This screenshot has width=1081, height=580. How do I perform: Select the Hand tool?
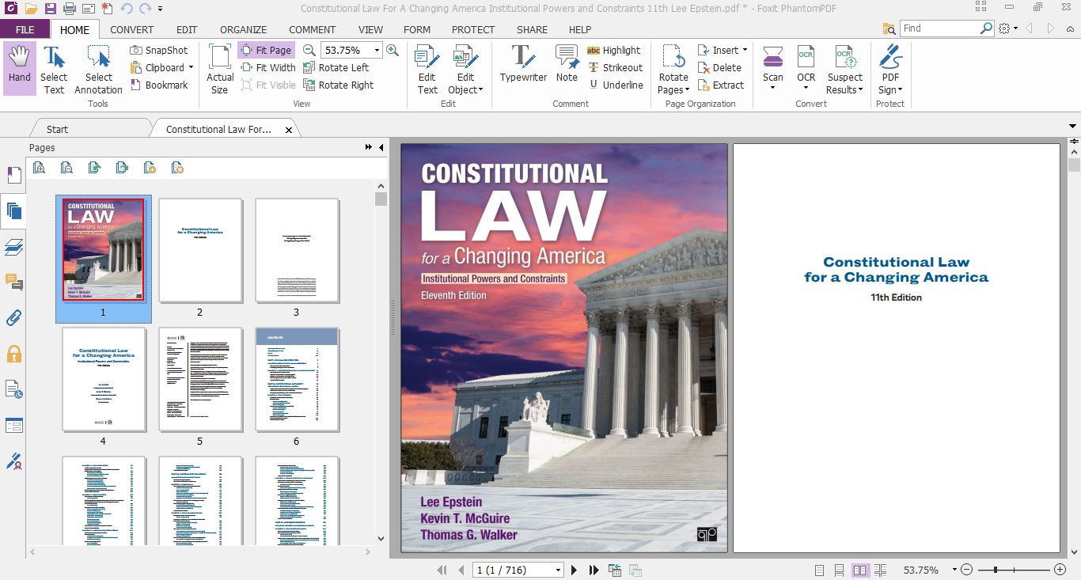pos(20,68)
